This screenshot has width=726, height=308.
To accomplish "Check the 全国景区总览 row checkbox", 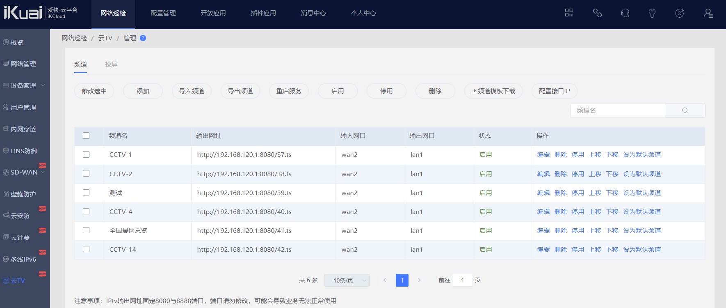I will tap(86, 230).
